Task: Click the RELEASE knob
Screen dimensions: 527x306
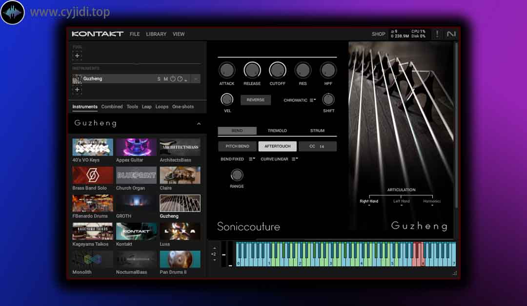Action: coord(252,71)
